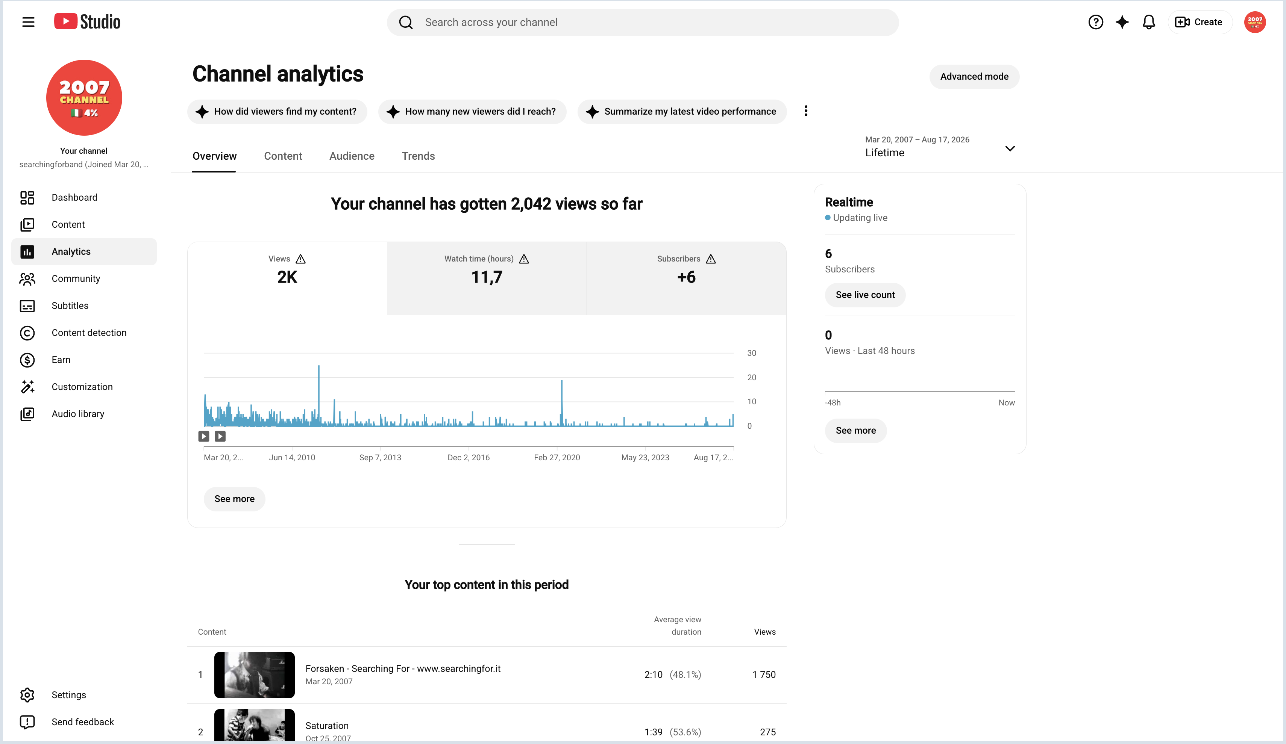Click See more below the views chart
Screen dimensions: 1286x744
pos(234,499)
